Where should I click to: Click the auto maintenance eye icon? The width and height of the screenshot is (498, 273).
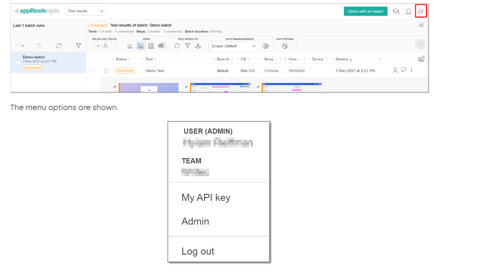tap(265, 46)
